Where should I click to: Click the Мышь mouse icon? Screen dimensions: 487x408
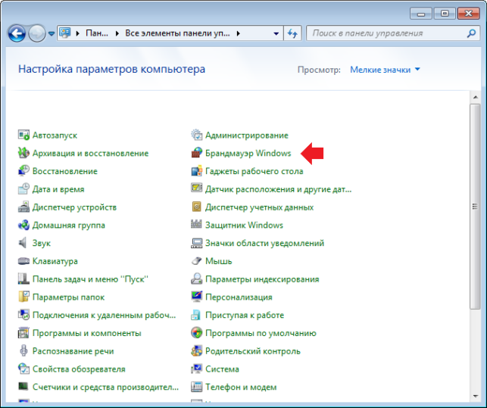coord(196,261)
